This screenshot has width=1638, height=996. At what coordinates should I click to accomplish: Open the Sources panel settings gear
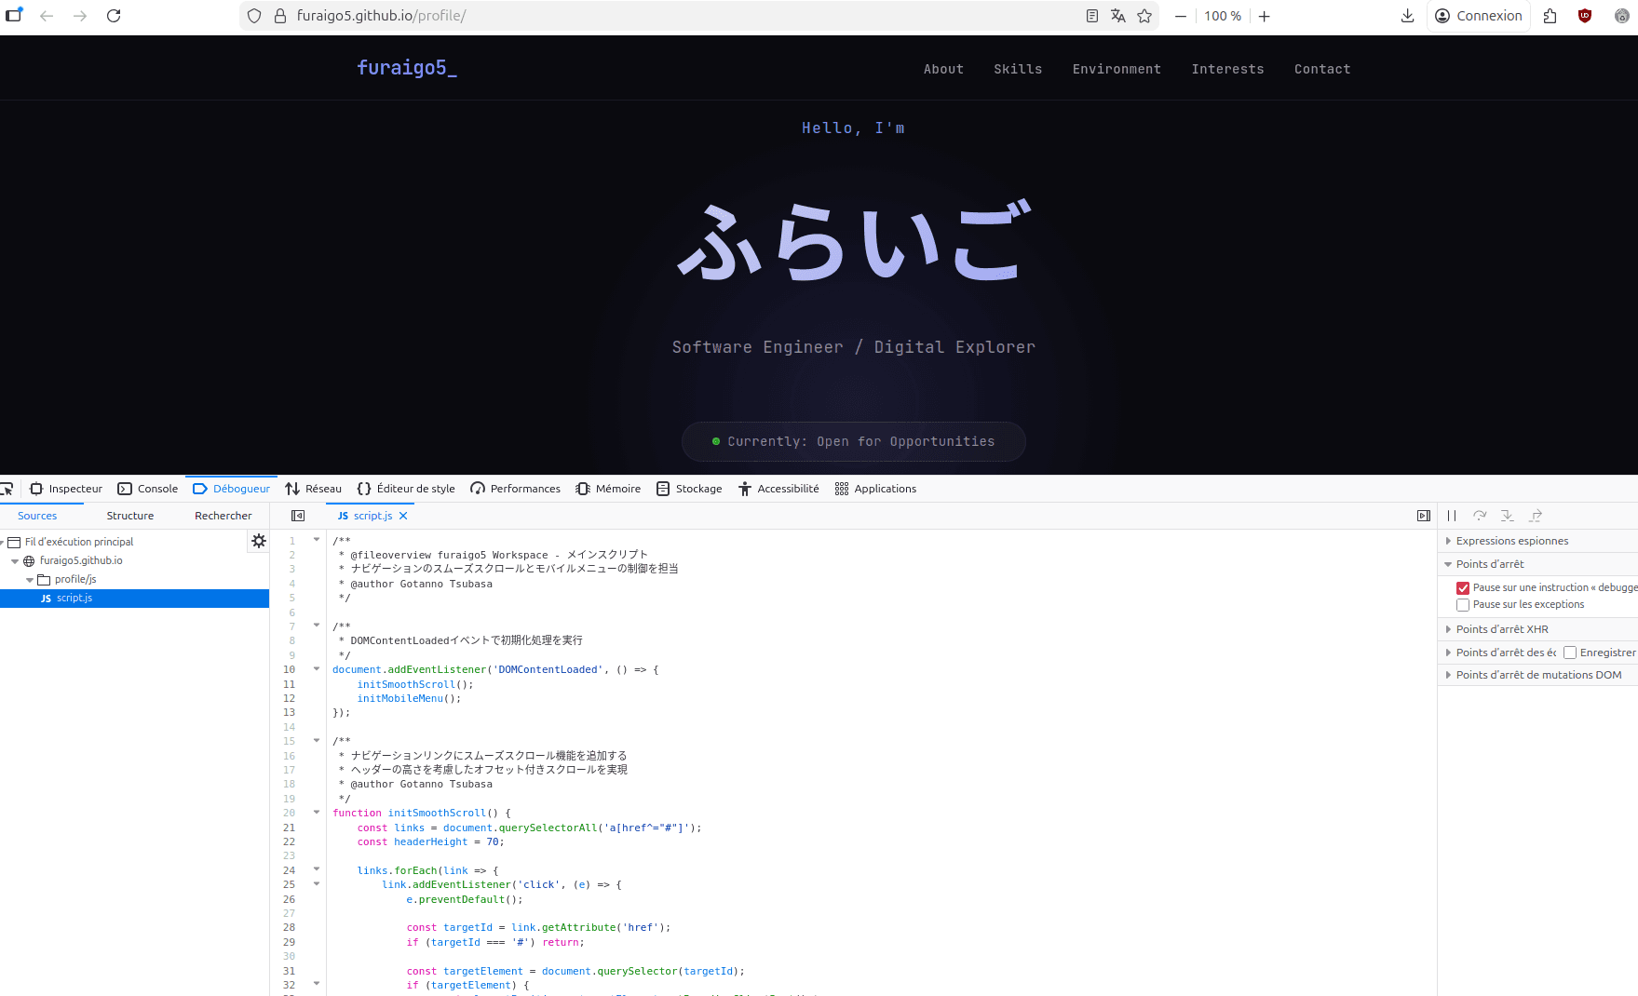pyautogui.click(x=259, y=541)
